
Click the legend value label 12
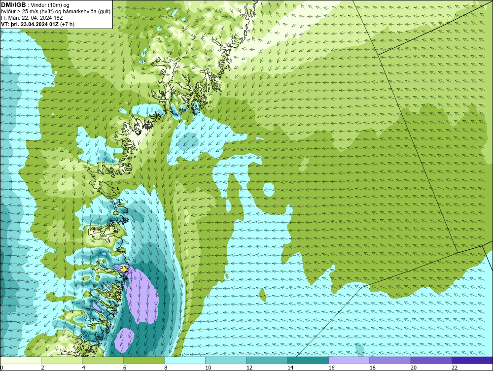249,368
